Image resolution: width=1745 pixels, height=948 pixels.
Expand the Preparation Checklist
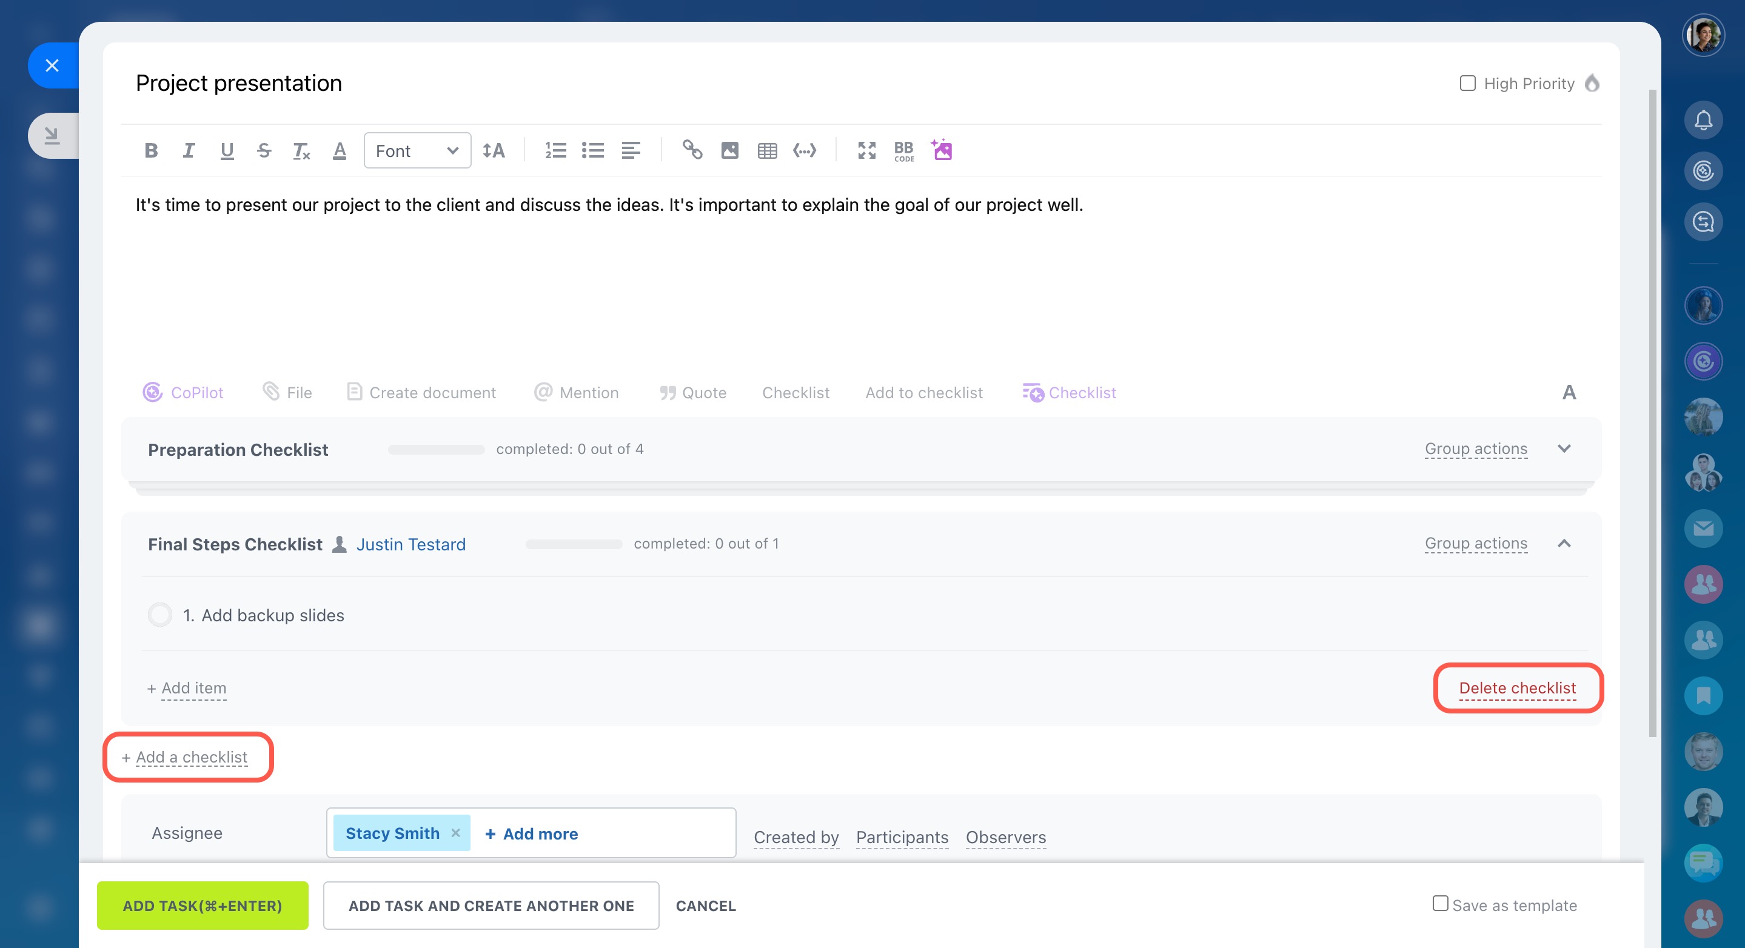click(1564, 449)
